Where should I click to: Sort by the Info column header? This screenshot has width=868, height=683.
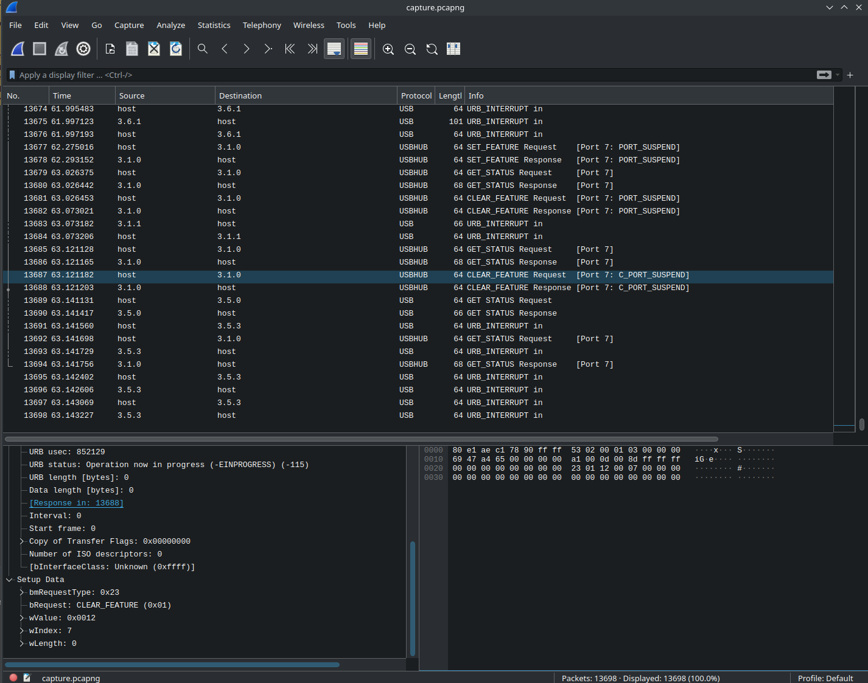point(649,95)
